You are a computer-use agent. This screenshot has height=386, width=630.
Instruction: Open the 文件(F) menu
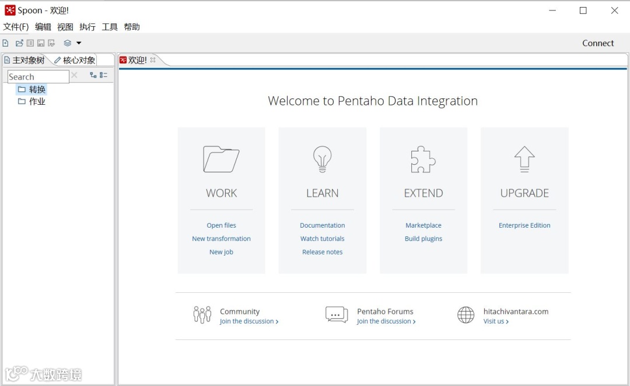point(16,27)
